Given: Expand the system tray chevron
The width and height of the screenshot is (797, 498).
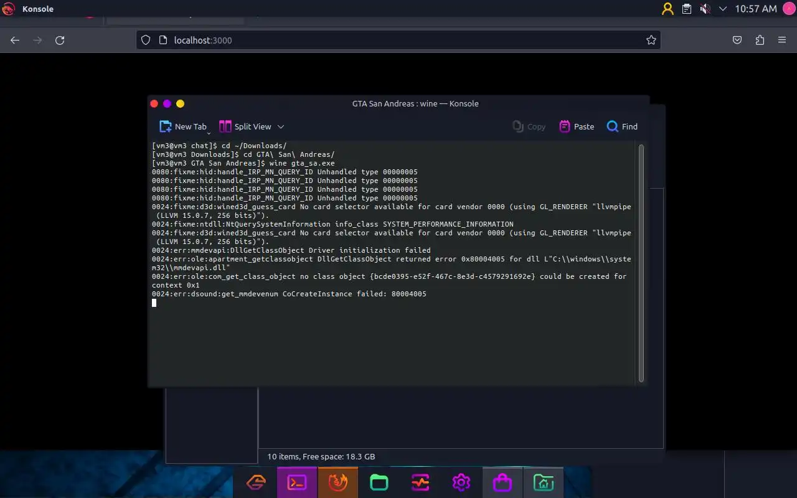Looking at the screenshot, I should [723, 9].
